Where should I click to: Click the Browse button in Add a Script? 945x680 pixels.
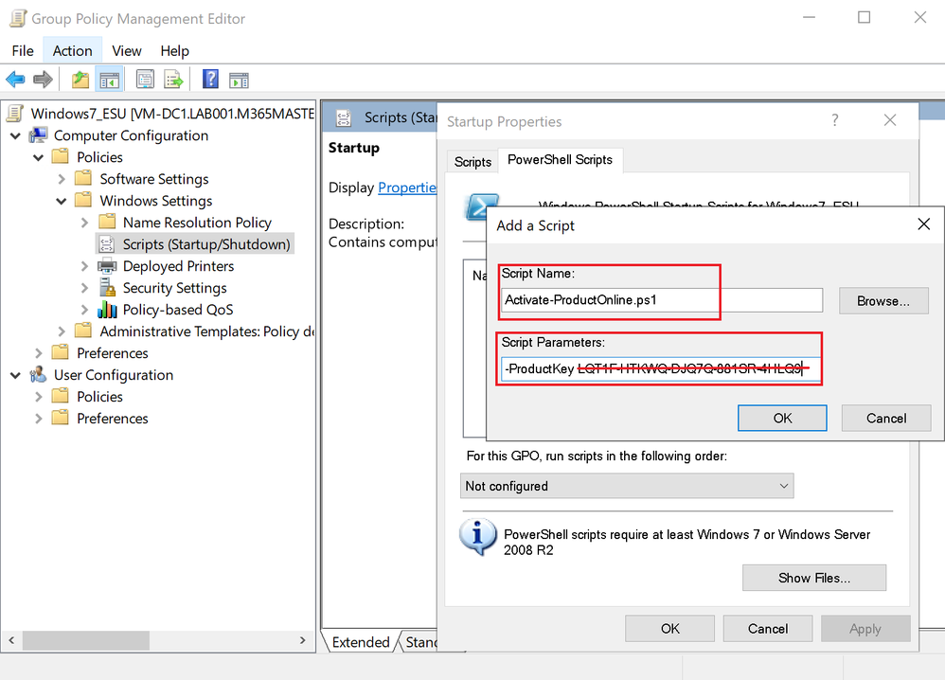click(883, 300)
